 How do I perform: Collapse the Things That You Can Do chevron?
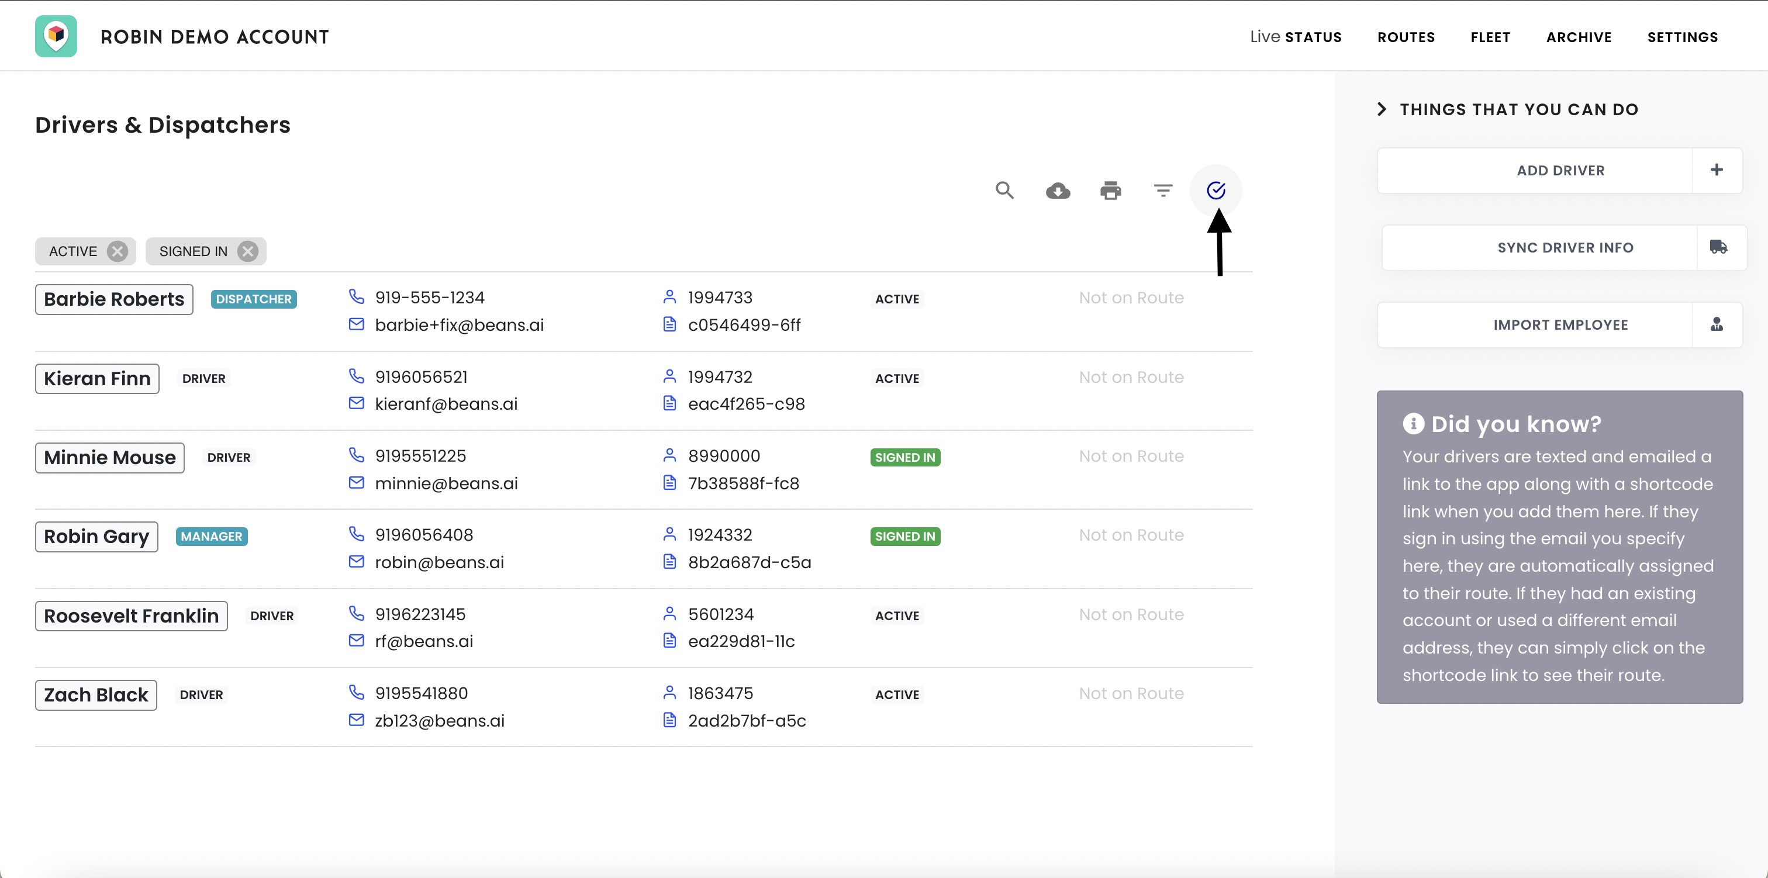pyautogui.click(x=1382, y=109)
